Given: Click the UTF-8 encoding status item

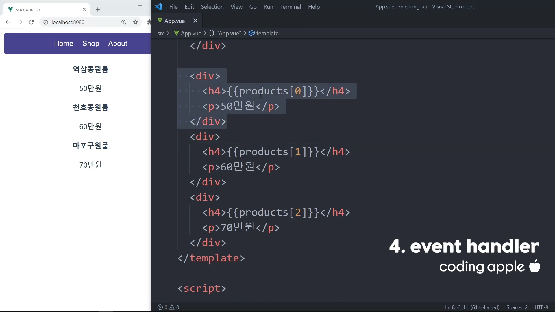Looking at the screenshot, I should pyautogui.click(x=541, y=307).
